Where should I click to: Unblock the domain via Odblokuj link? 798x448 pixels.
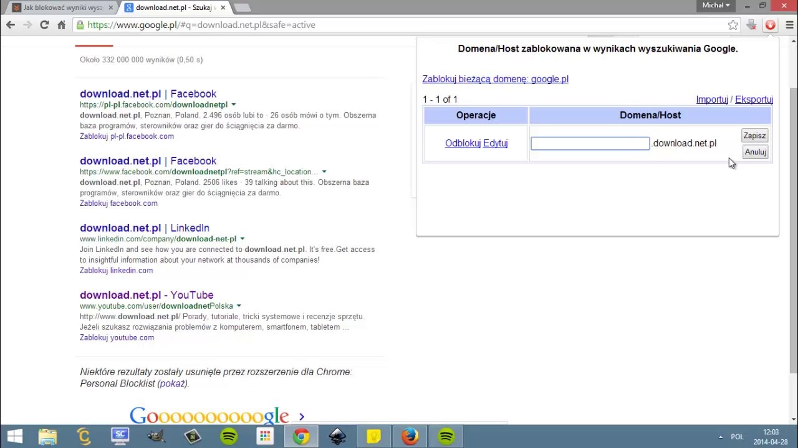(x=463, y=143)
